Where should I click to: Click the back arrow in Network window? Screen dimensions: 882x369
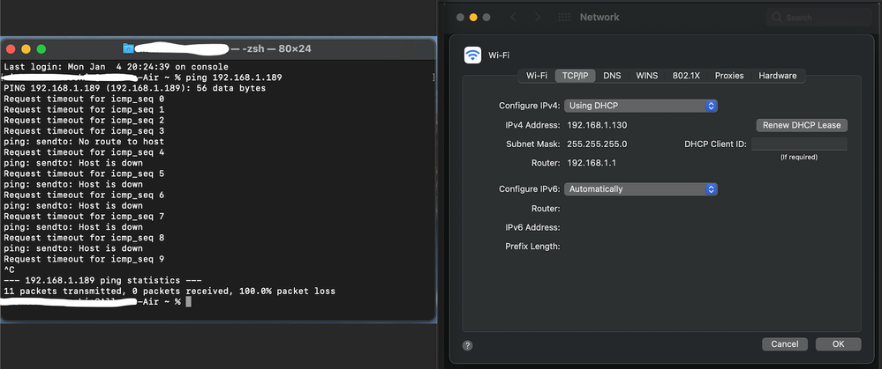[x=513, y=18]
